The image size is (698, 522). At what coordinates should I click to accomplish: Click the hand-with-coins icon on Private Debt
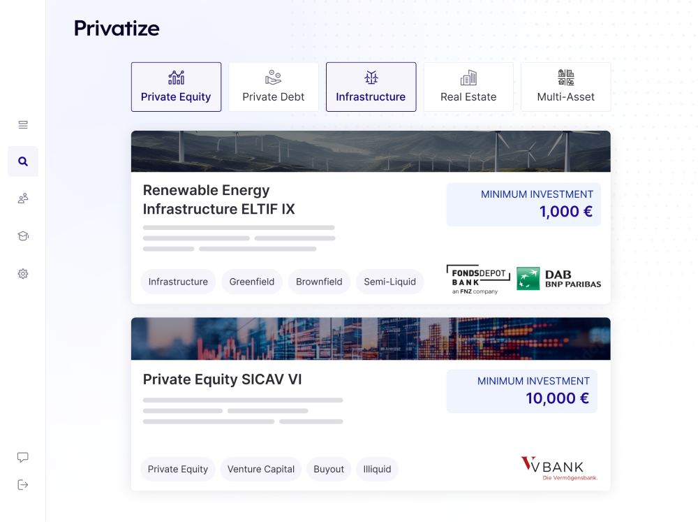(x=274, y=77)
